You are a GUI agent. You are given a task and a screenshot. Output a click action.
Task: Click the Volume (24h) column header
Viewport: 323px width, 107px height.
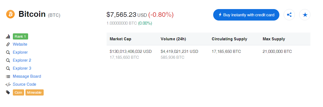point(173,39)
